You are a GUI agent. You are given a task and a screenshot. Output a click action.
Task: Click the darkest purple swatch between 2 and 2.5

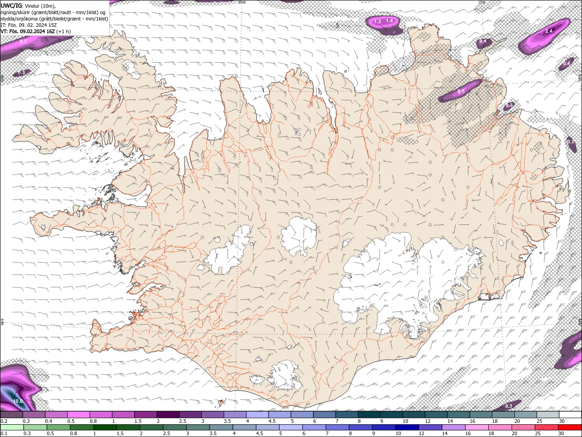tap(168, 415)
